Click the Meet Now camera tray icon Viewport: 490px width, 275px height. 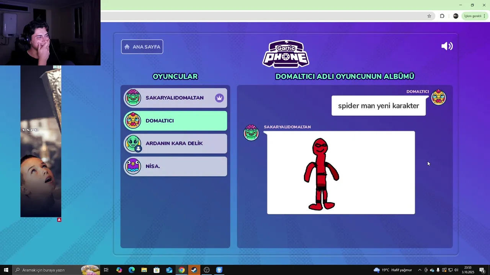tap(426, 270)
